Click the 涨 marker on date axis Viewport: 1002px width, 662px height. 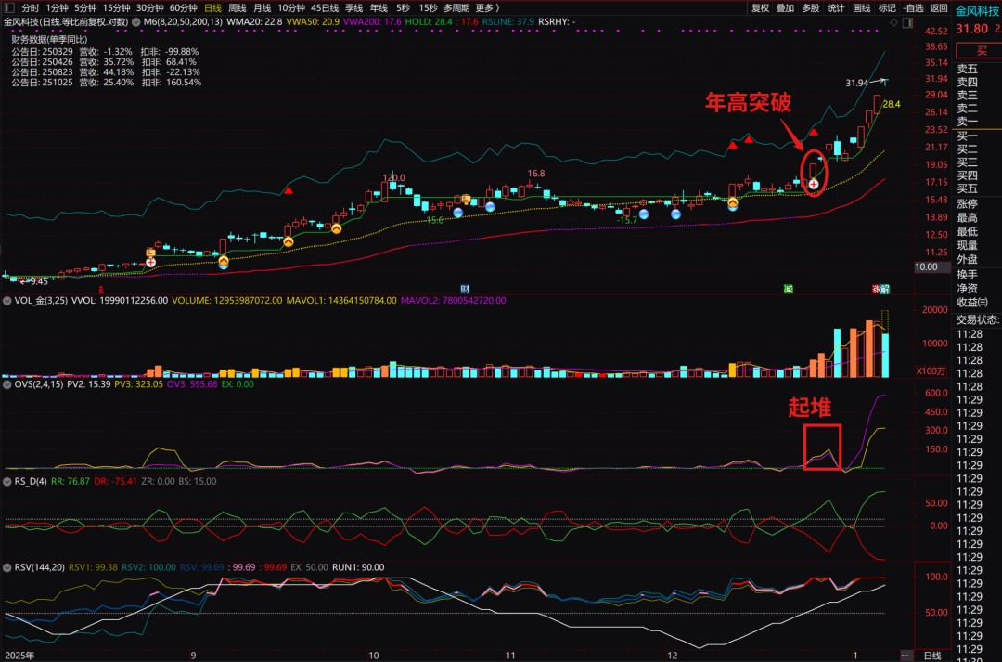[x=877, y=289]
